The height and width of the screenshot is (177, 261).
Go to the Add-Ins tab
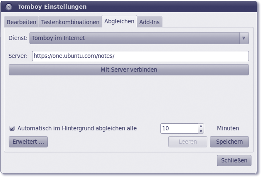[x=150, y=22]
